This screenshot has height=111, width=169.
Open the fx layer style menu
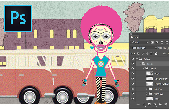tap(144, 104)
